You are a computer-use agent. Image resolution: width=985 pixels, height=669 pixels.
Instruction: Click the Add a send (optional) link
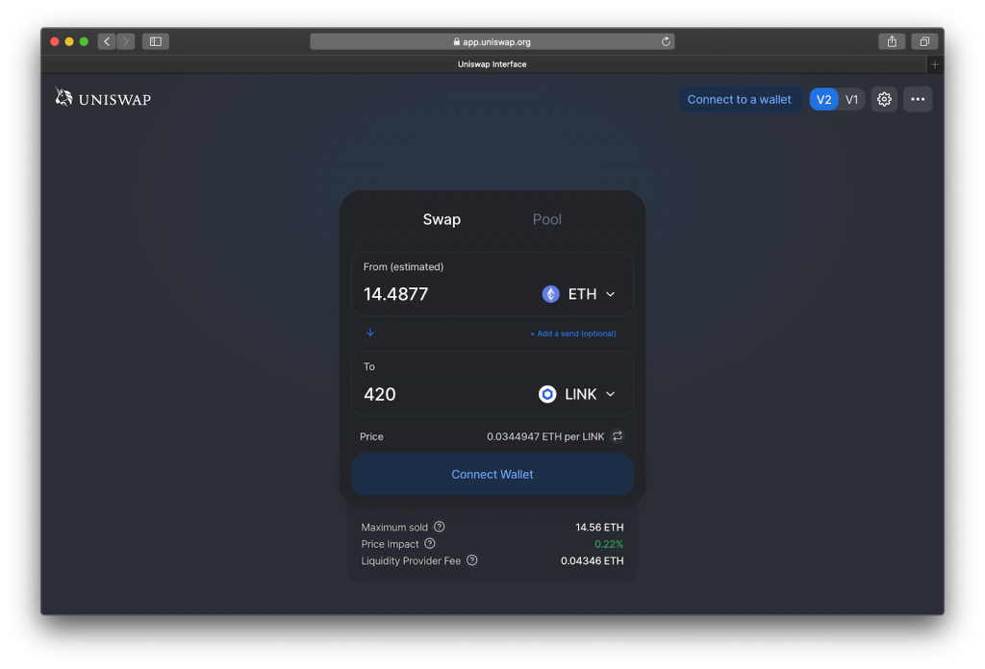point(573,334)
